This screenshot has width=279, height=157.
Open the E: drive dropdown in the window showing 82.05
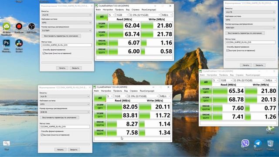coord(143,96)
